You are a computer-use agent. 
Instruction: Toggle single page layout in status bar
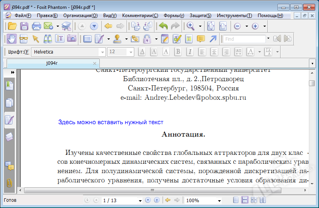click(236, 200)
